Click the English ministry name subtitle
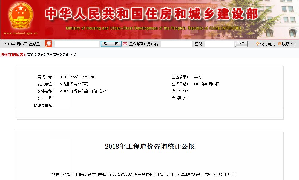 tap(154, 28)
